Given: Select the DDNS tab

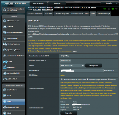Looking at the screenshot, I should (x=93, y=14).
